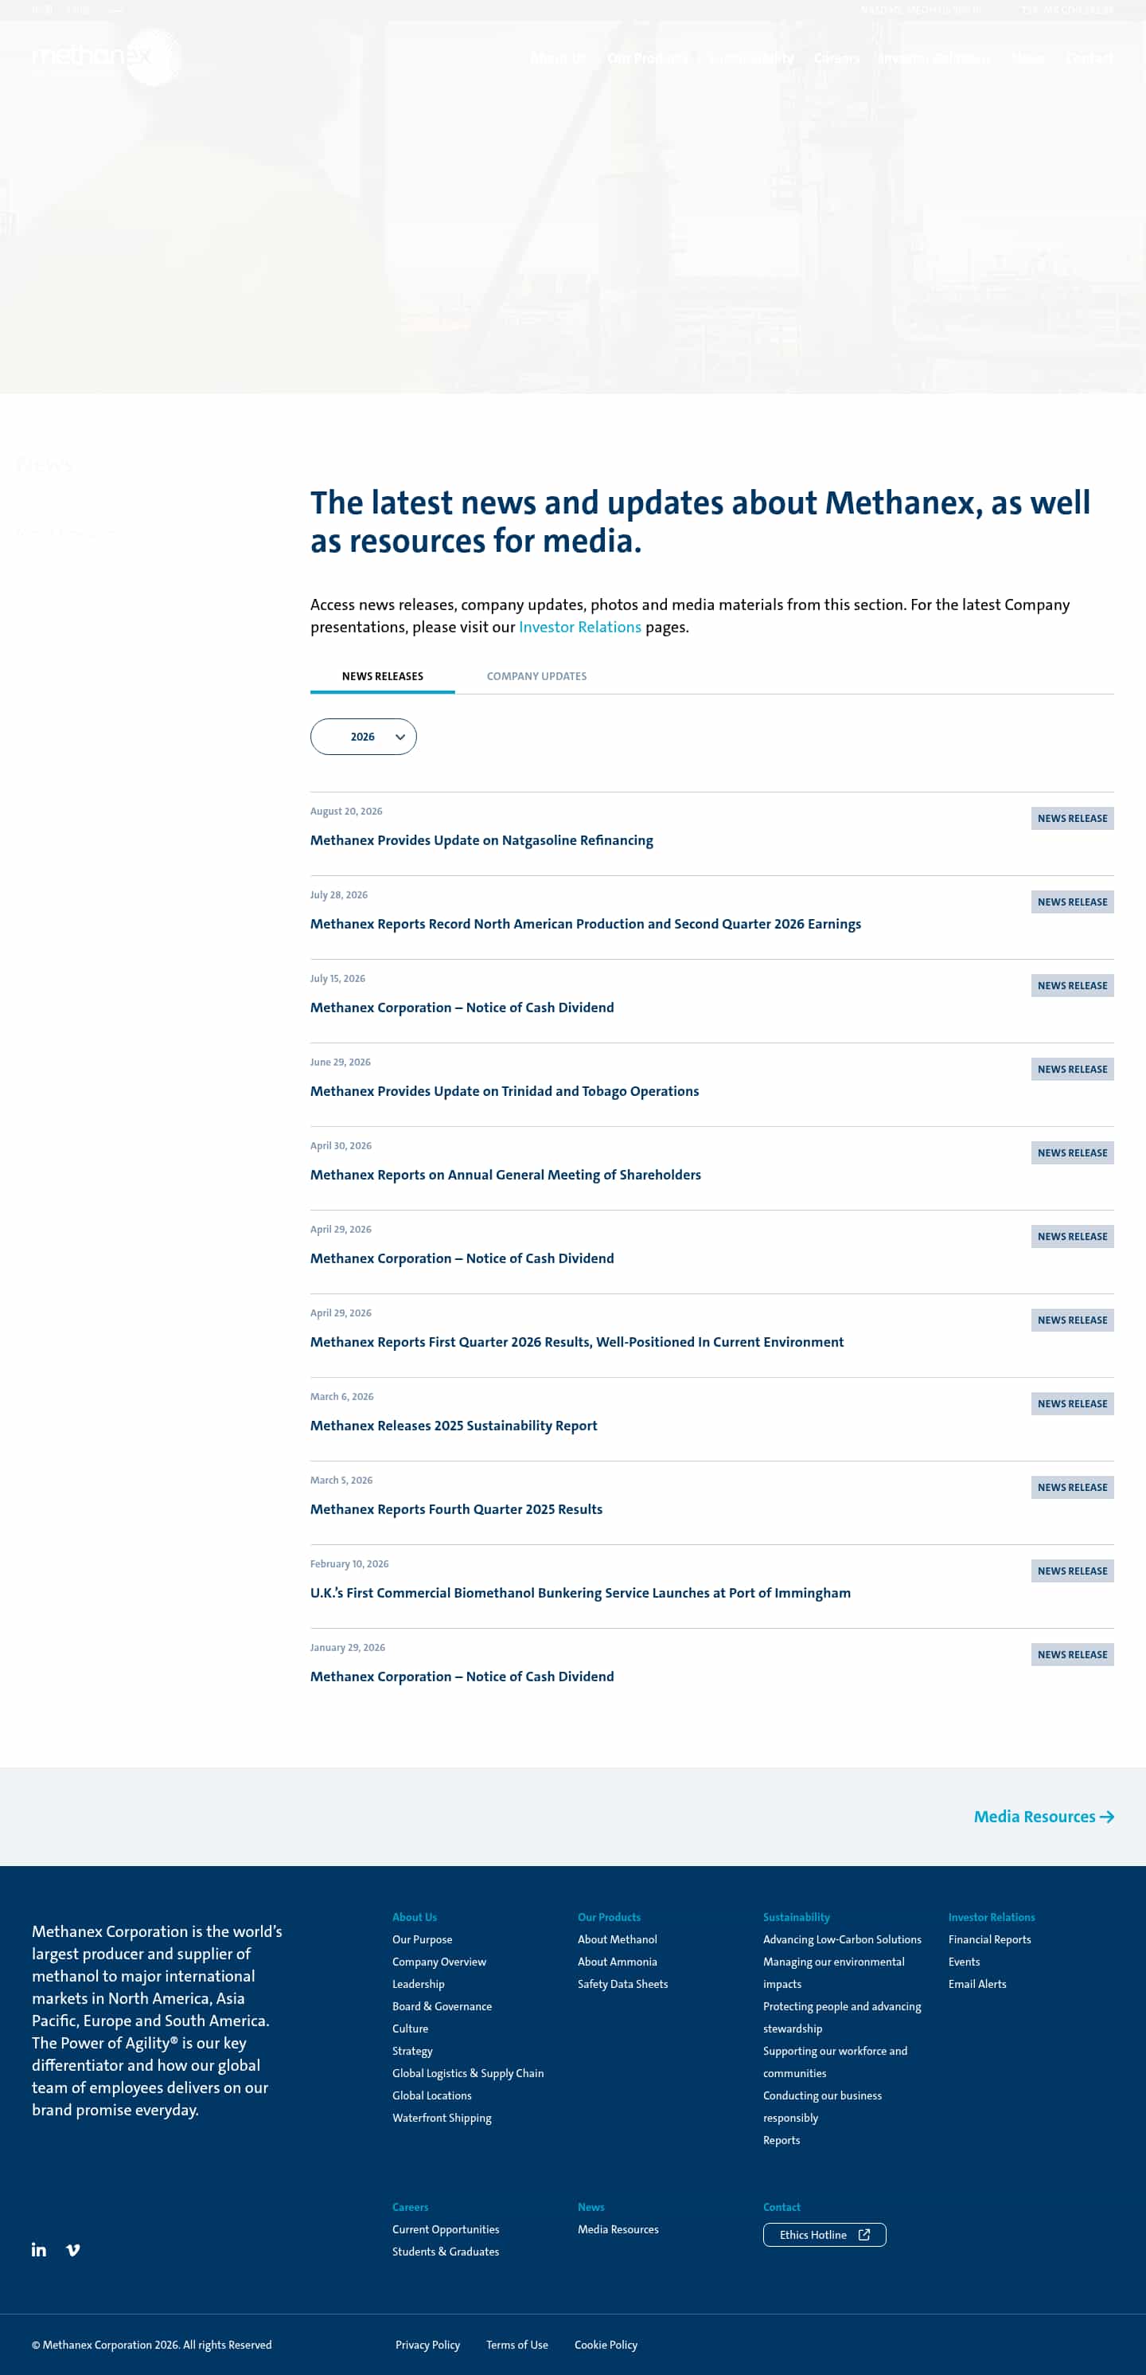1146x2375 pixels.
Task: Open Safety Data Sheets footer link
Action: pos(623,1984)
